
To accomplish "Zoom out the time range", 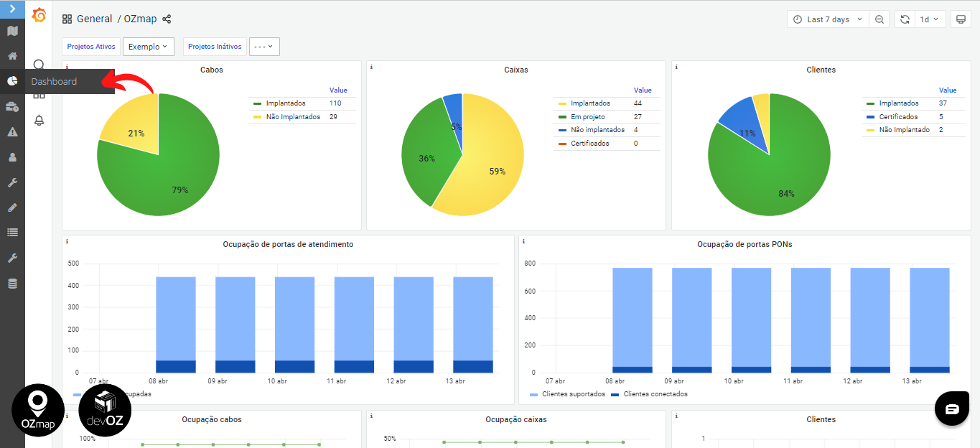I will coord(879,19).
